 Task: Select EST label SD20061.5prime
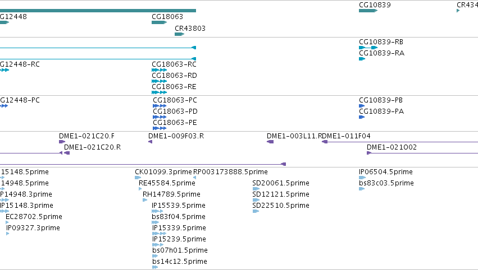(281, 183)
